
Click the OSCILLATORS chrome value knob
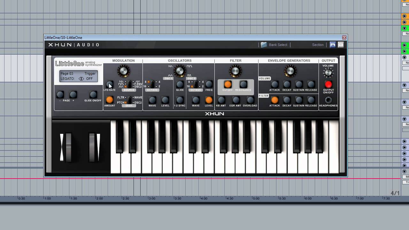click(180, 71)
